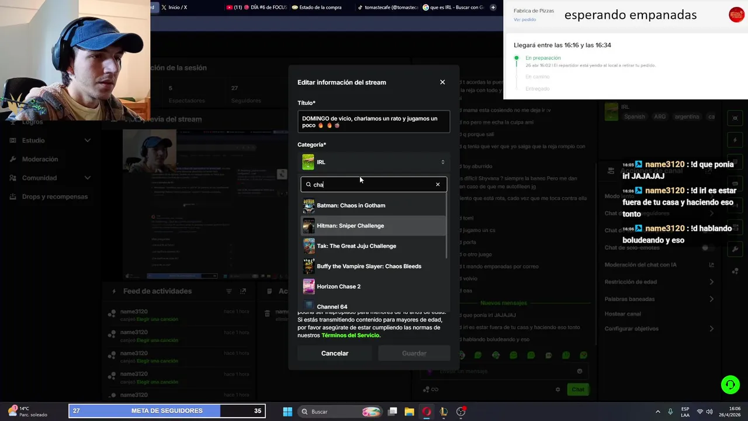Click the microphone tray icon
This screenshot has height=421, width=748.
[670, 412]
